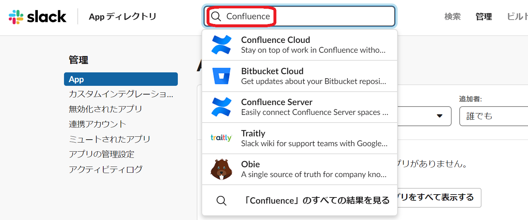
Task: Open アクティビティログ in sidebar
Action: coord(105,169)
